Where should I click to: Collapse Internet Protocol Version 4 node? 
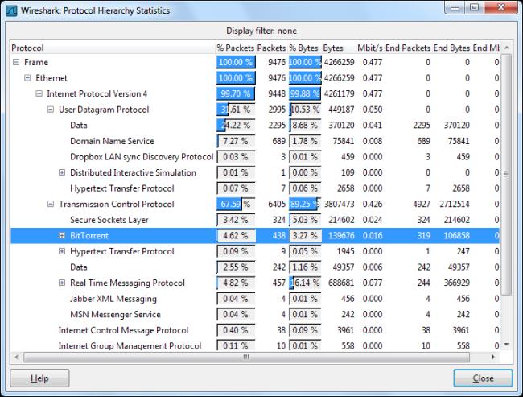[x=39, y=94]
